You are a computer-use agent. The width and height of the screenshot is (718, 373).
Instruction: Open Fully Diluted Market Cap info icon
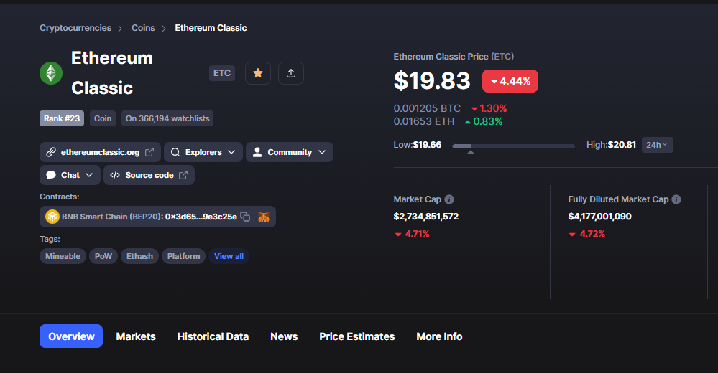pos(676,199)
